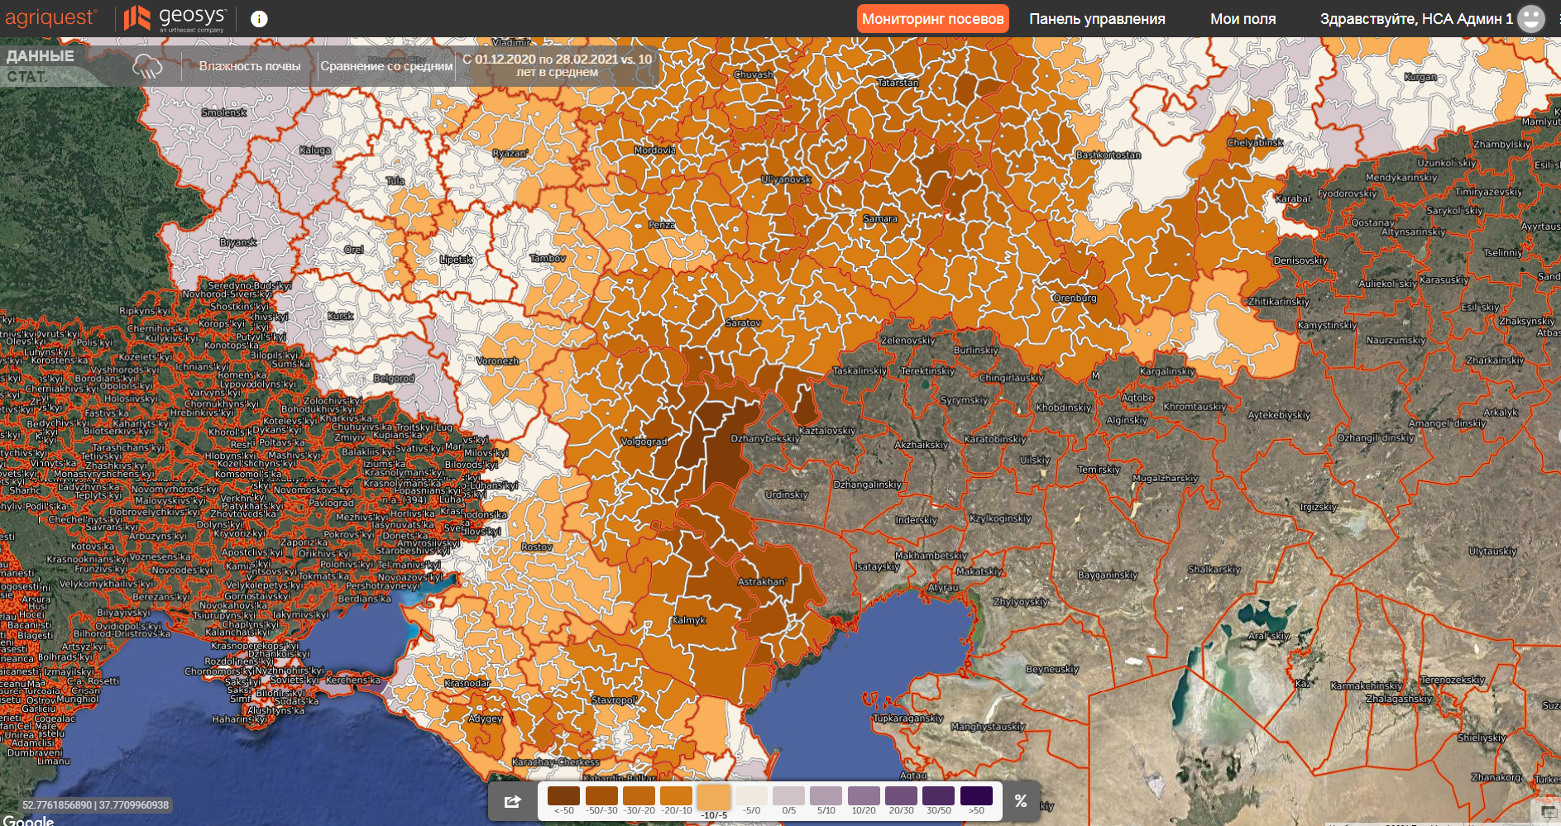Select the -5/0 legend swatch
The image size is (1561, 826).
tap(752, 796)
